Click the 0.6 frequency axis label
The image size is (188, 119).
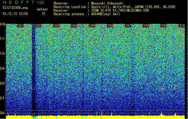tap(3, 113)
